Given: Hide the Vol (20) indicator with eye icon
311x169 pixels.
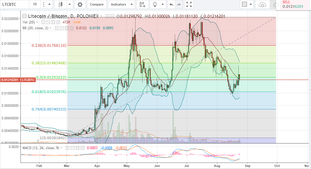Looking at the screenshot, I should tap(43, 22).
